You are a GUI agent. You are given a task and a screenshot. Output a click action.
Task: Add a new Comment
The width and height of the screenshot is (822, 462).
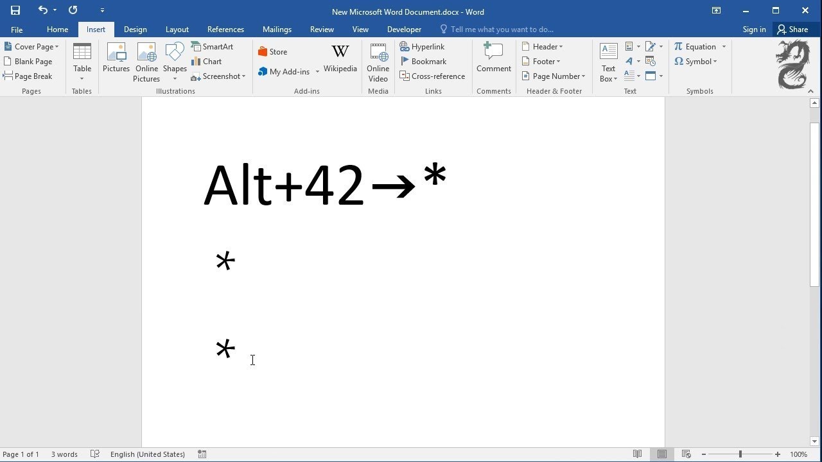[x=494, y=57]
